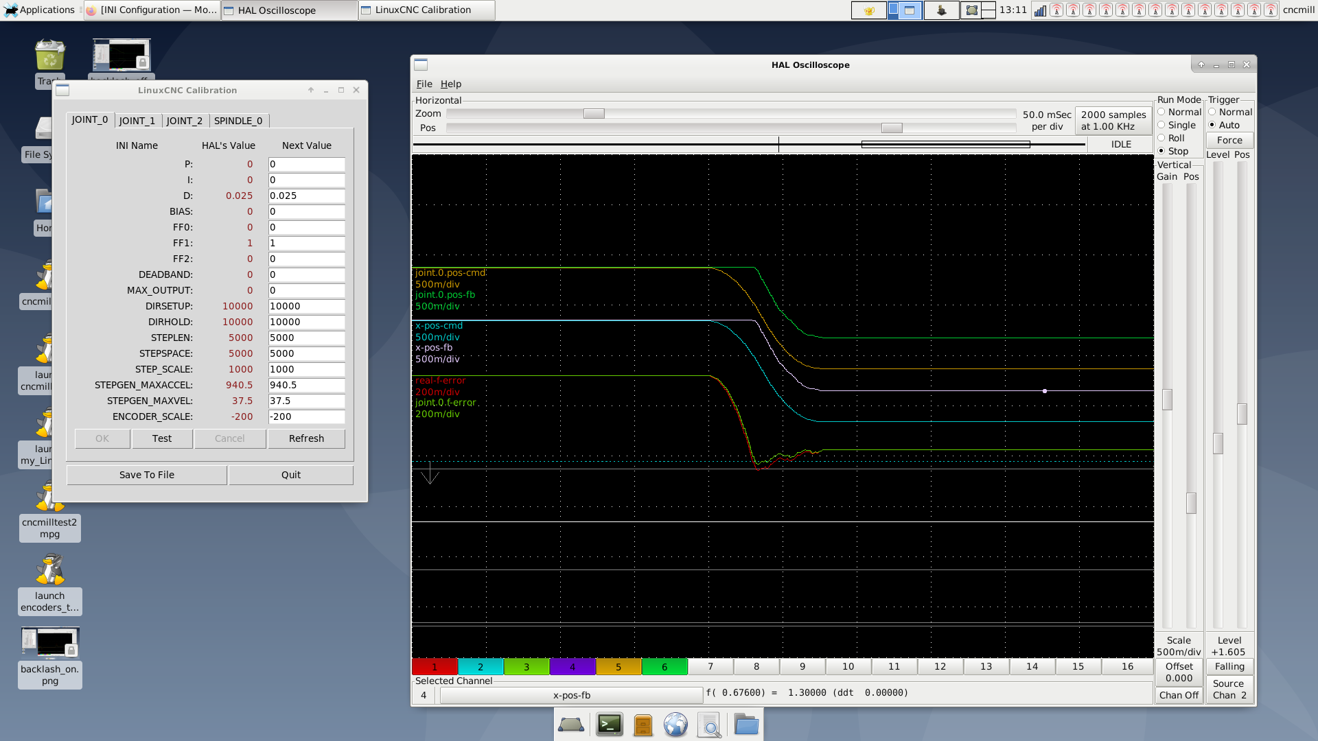The width and height of the screenshot is (1318, 741).
Task: Select cyan channel 2 button
Action: (x=481, y=666)
